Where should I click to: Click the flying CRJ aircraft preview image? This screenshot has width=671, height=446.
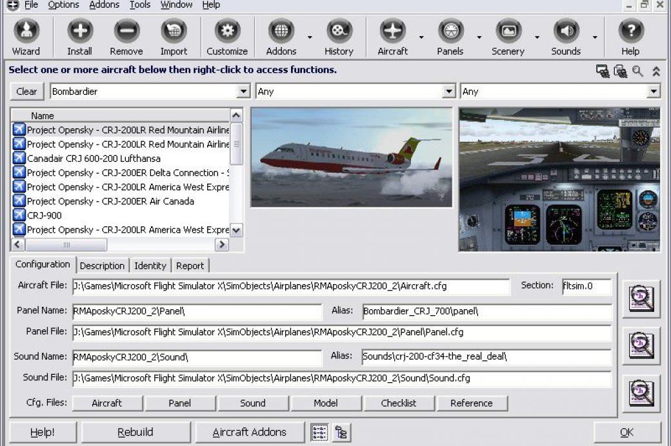[352, 157]
